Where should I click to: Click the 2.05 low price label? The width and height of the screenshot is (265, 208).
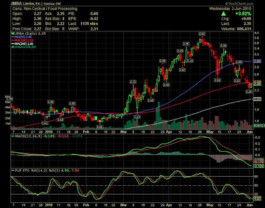click(x=151, y=100)
